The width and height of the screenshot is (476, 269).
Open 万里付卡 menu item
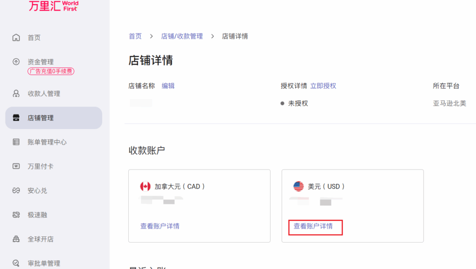40,166
